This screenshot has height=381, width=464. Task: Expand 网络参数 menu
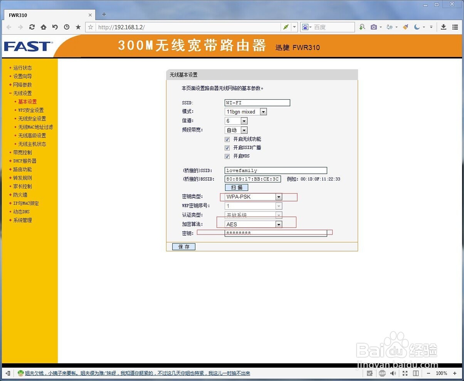coord(22,85)
